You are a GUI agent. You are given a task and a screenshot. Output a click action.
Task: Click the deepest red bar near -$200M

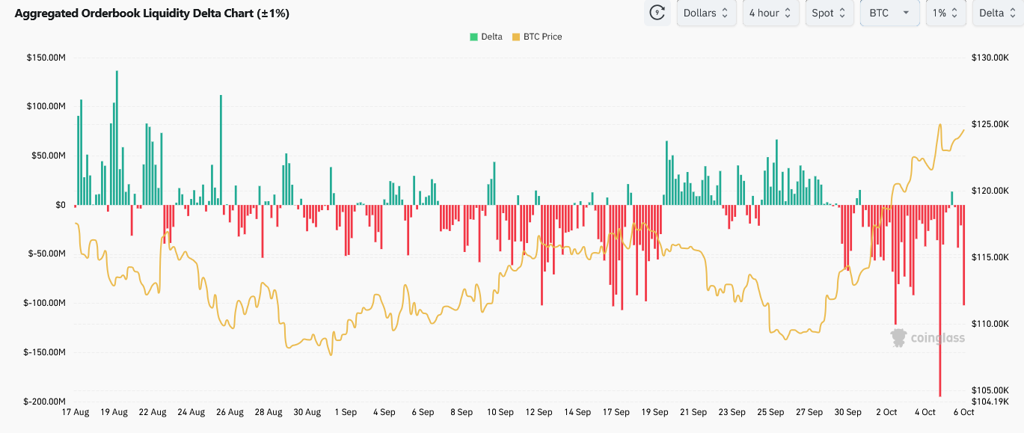point(940,301)
